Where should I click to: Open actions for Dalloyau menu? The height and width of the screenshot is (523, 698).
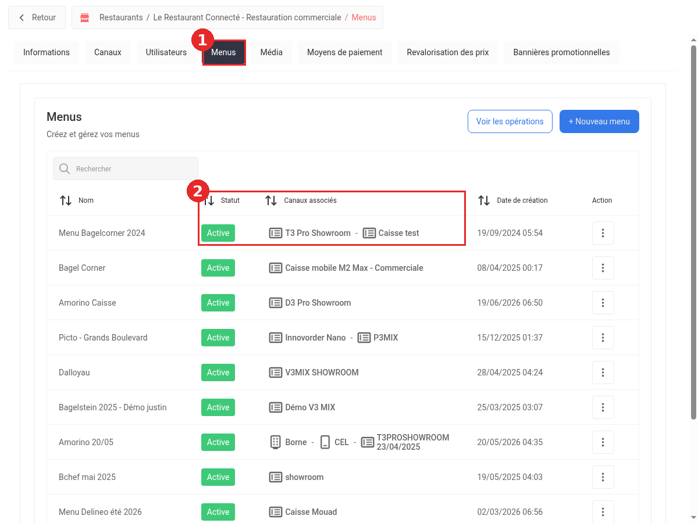[603, 372]
